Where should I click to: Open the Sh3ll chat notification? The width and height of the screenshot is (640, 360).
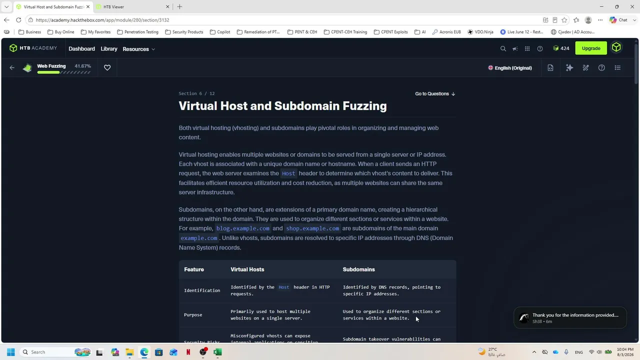coord(570,318)
